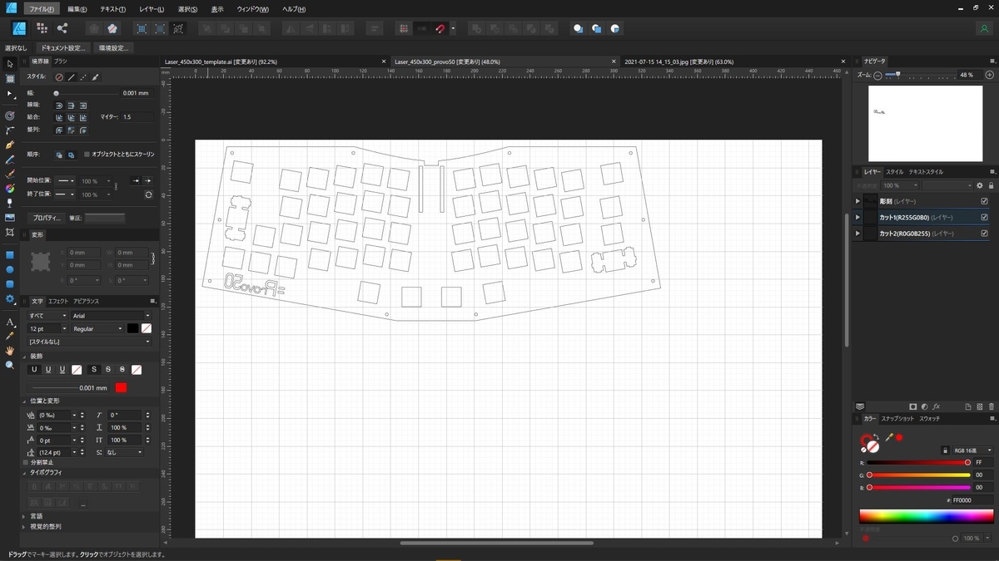
Task: Expand カット2(R0G0B255) layer
Action: click(x=857, y=234)
